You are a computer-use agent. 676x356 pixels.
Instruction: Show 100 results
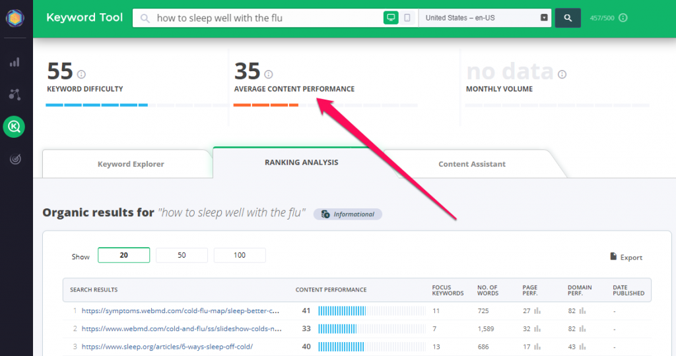(240, 255)
